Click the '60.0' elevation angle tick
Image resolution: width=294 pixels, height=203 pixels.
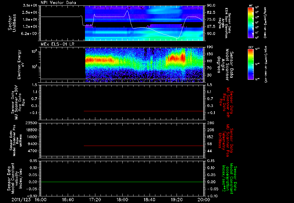click(x=211, y=34)
